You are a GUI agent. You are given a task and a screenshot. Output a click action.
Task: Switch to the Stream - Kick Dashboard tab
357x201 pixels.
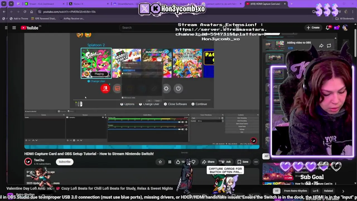(x=44, y=4)
